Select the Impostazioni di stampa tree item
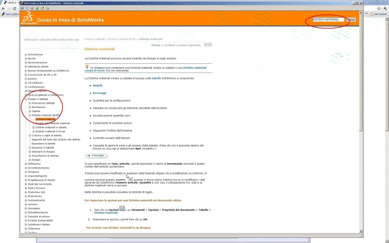The width and height of the screenshot is (389, 243). (x=45, y=156)
